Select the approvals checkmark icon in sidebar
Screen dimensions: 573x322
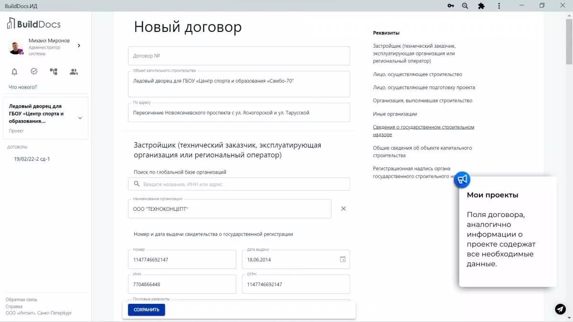[33, 71]
